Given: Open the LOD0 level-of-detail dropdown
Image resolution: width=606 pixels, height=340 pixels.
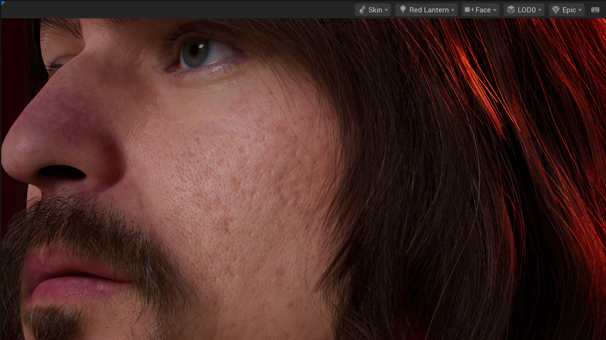Looking at the screenshot, I should (526, 10).
